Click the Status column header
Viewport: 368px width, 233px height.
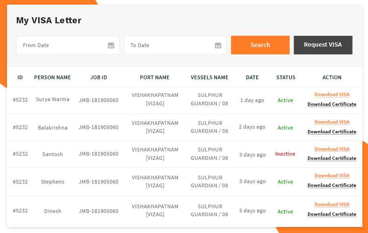(x=286, y=77)
